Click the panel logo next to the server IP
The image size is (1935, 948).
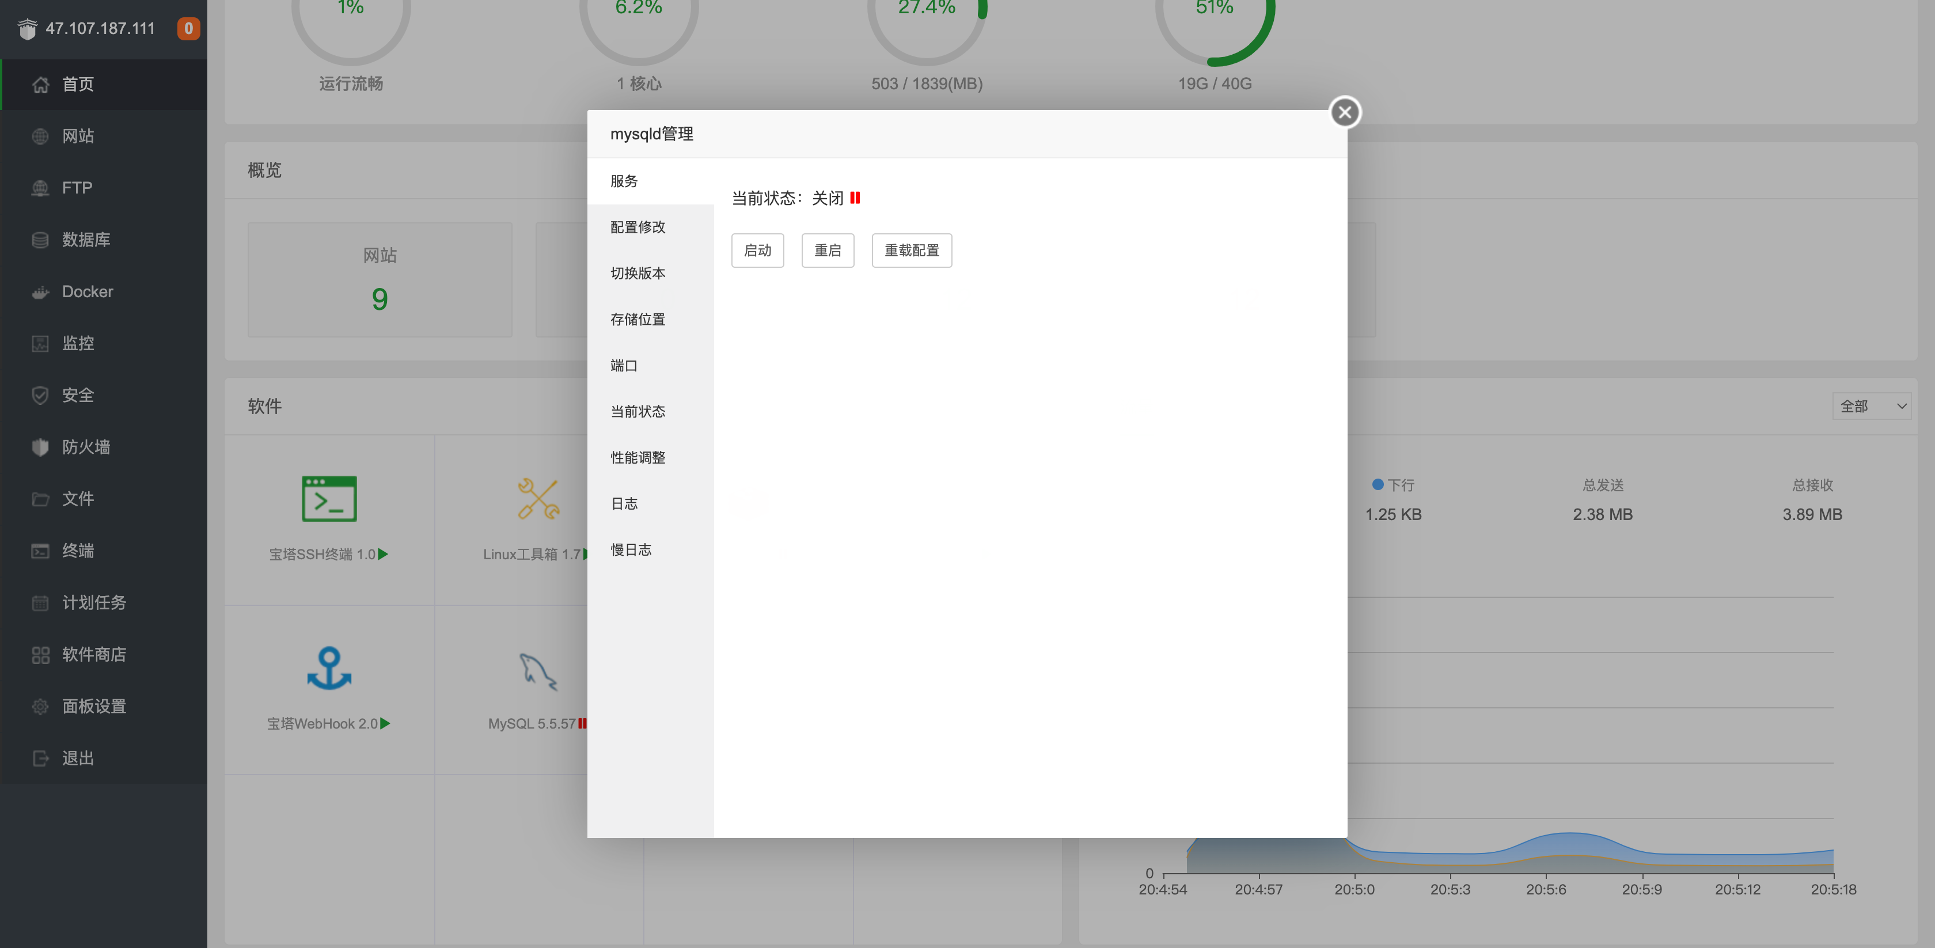click(x=28, y=29)
